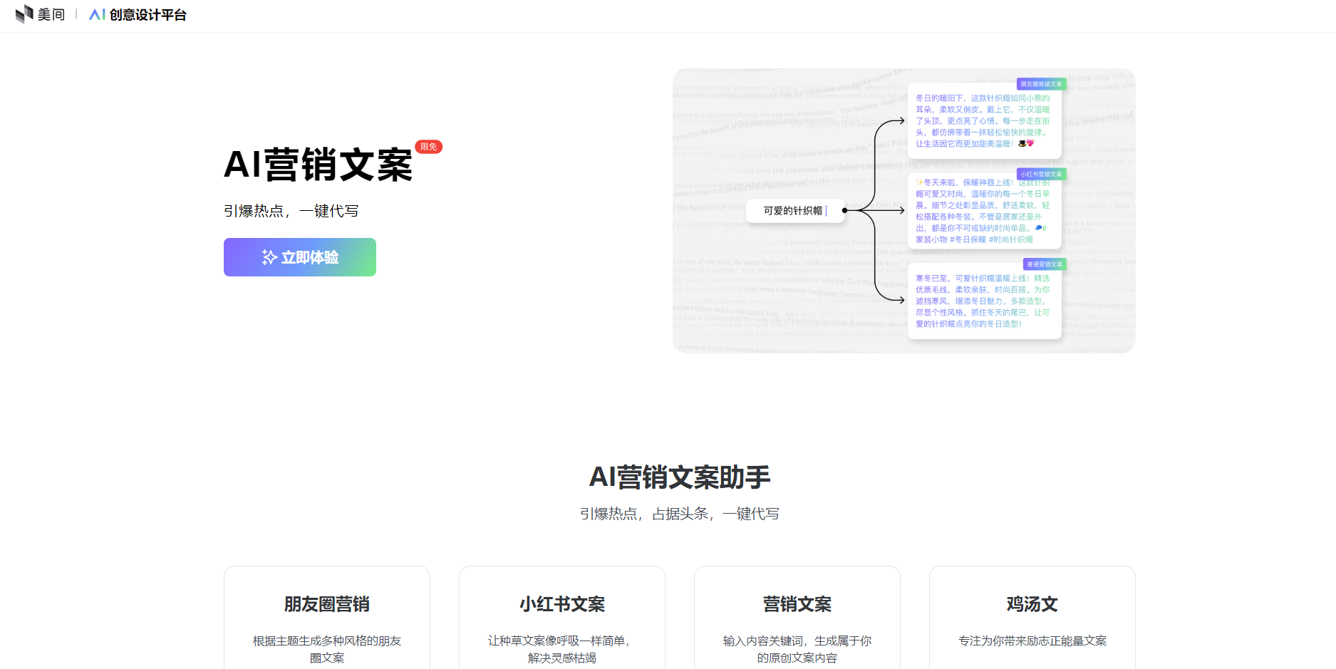The image size is (1336, 669).
Task: Select the copy card starting 冬天来啦
Action: 983,211
